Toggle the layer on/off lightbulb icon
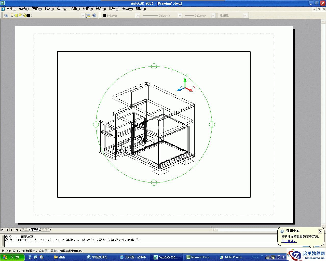This screenshot has width=326, height=261. pyautogui.click(x=12, y=16)
